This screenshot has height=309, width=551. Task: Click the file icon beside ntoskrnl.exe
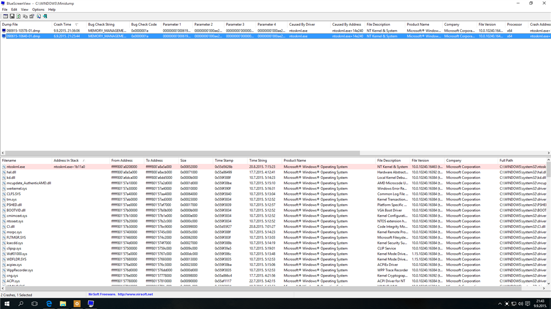point(4,167)
